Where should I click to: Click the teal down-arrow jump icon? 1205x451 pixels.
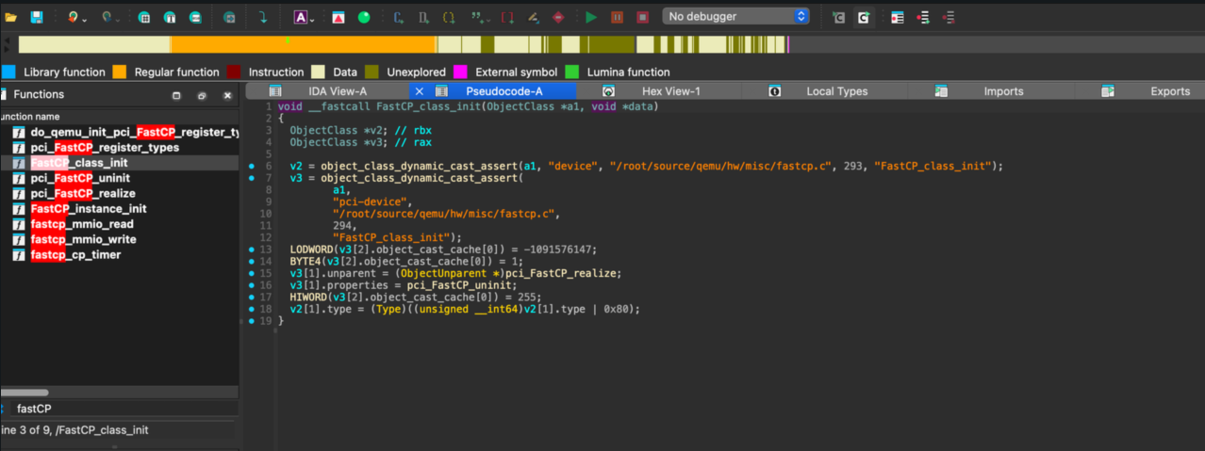[x=263, y=17]
